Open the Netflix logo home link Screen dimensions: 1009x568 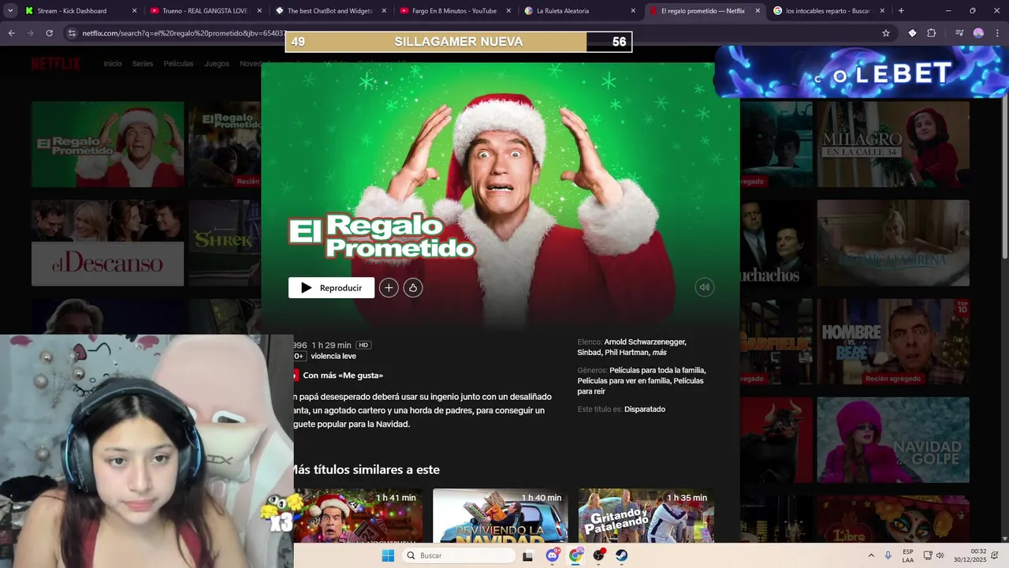click(x=56, y=64)
